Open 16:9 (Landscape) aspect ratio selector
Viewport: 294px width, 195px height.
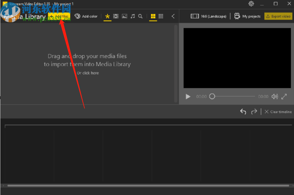coord(208,16)
